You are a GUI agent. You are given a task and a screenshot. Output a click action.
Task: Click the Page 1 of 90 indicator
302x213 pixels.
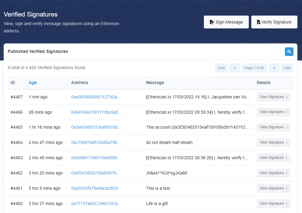click(254, 68)
